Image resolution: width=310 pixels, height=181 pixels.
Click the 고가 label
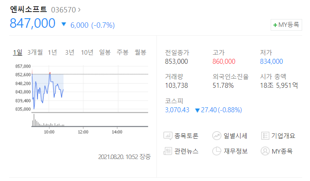(219, 53)
